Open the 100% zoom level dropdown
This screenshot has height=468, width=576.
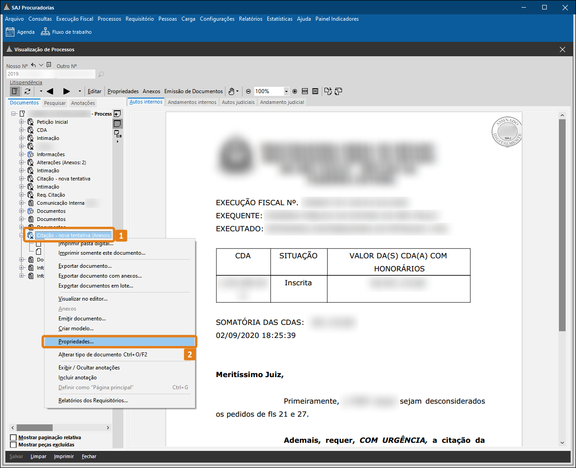click(x=286, y=91)
